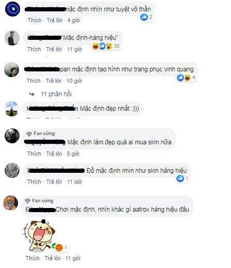Open reactions on the 'trang phục vinh quang' comment
Screen dimensions: 231x268
(x=187, y=78)
